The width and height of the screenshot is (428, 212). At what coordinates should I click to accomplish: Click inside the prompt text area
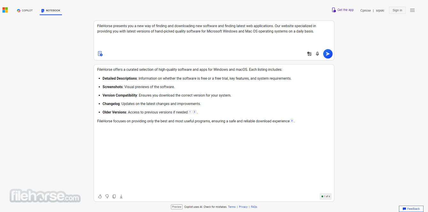(x=214, y=34)
